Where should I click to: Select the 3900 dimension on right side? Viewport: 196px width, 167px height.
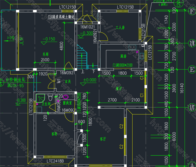click(174, 88)
